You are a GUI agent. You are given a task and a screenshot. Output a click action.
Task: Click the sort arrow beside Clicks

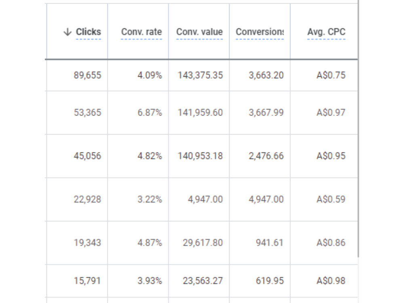pyautogui.click(x=67, y=32)
